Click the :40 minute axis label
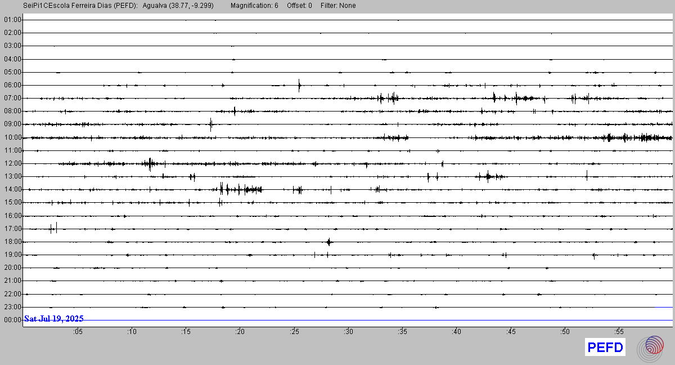This screenshot has height=365, width=675. 456,332
